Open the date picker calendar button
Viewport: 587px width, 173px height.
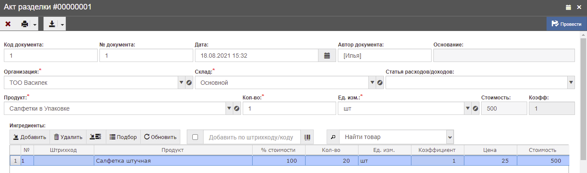pos(327,56)
